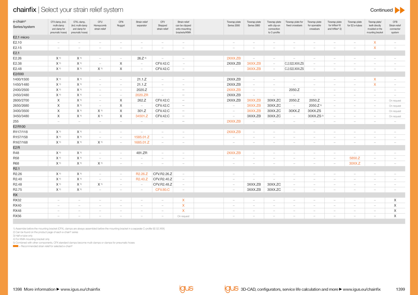The width and height of the screenshot is (418, 295).
Task: Click the 'E2.38' row label
Action: point(17,64)
